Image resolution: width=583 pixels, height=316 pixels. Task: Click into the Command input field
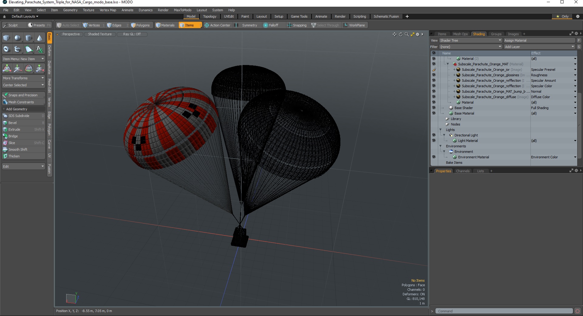[504, 311]
